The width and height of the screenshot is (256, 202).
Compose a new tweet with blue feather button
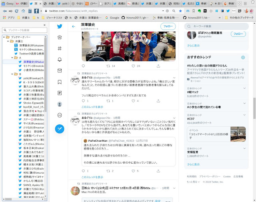tap(60, 129)
